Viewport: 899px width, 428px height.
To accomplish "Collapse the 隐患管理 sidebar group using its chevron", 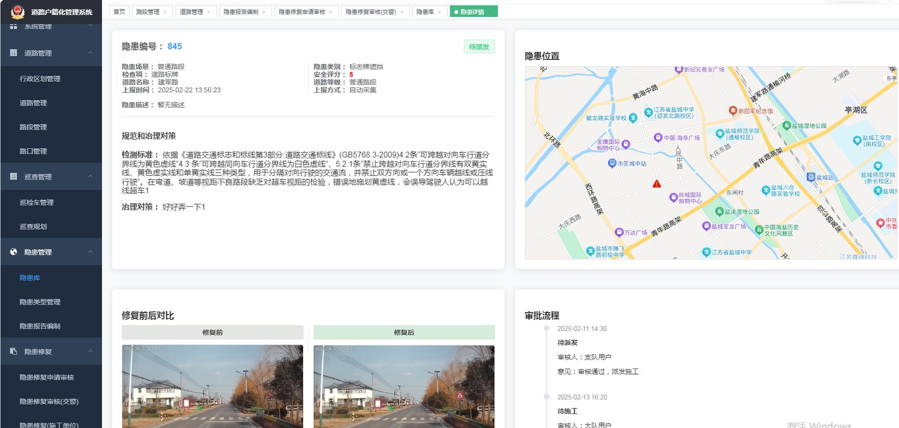I will (90, 252).
